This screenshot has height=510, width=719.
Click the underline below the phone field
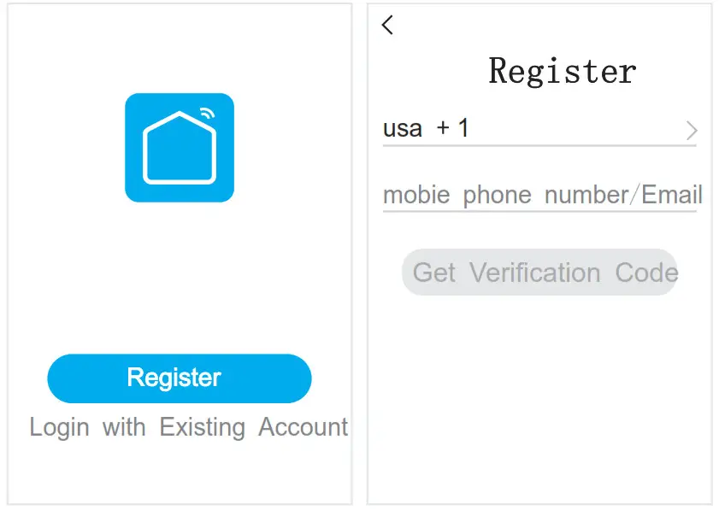pyautogui.click(x=539, y=211)
